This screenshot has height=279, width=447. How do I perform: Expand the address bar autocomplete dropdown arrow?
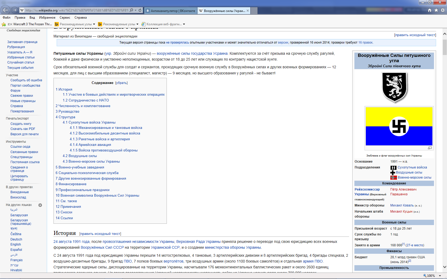coord(136,10)
